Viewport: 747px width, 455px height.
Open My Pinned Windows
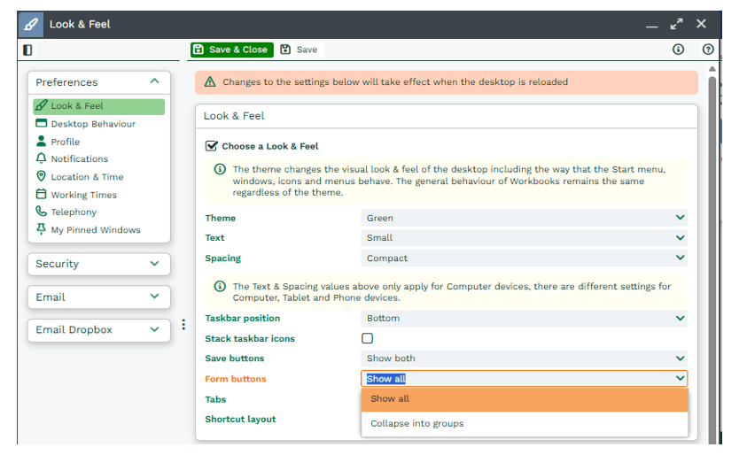(95, 230)
